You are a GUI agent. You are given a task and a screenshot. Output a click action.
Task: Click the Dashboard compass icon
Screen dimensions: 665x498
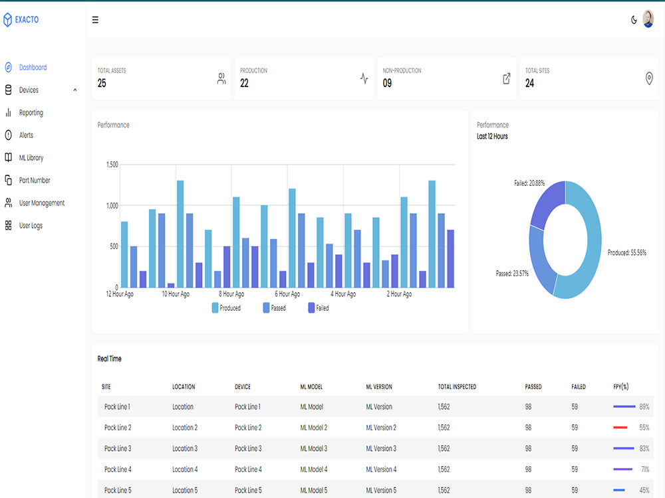[x=8, y=67]
